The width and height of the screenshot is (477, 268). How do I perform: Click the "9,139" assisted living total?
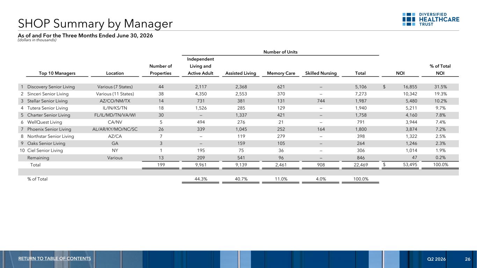[x=241, y=165]
